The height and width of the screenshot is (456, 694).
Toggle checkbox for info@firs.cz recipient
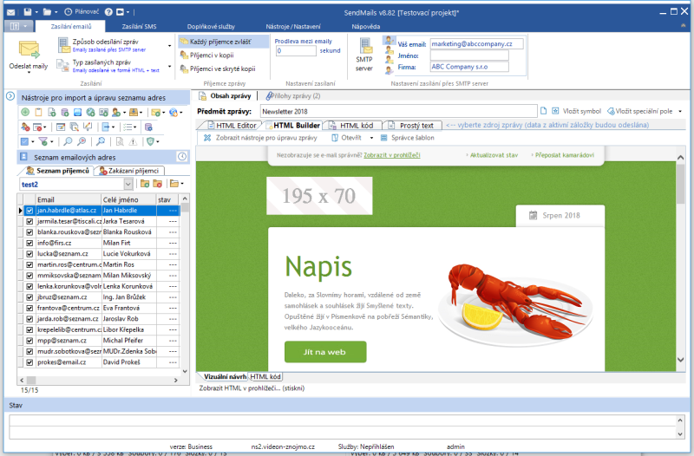(x=29, y=243)
